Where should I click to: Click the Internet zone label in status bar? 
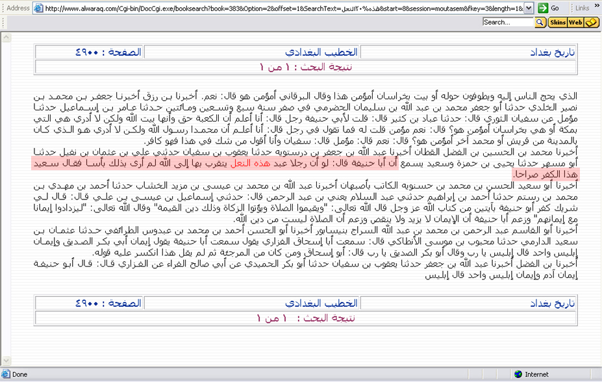click(x=536, y=374)
